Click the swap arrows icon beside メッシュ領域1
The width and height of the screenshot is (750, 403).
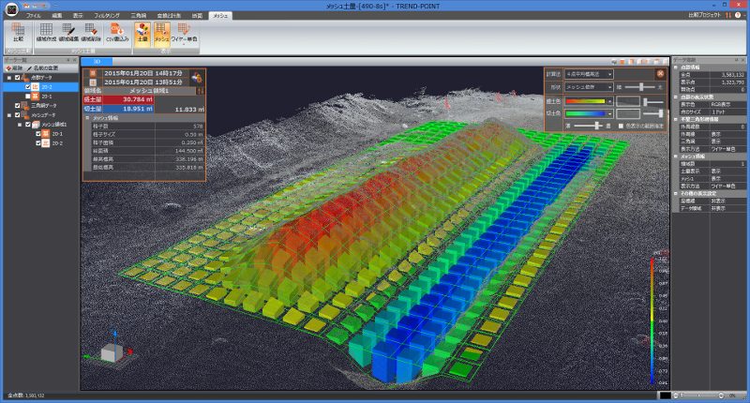[x=201, y=90]
